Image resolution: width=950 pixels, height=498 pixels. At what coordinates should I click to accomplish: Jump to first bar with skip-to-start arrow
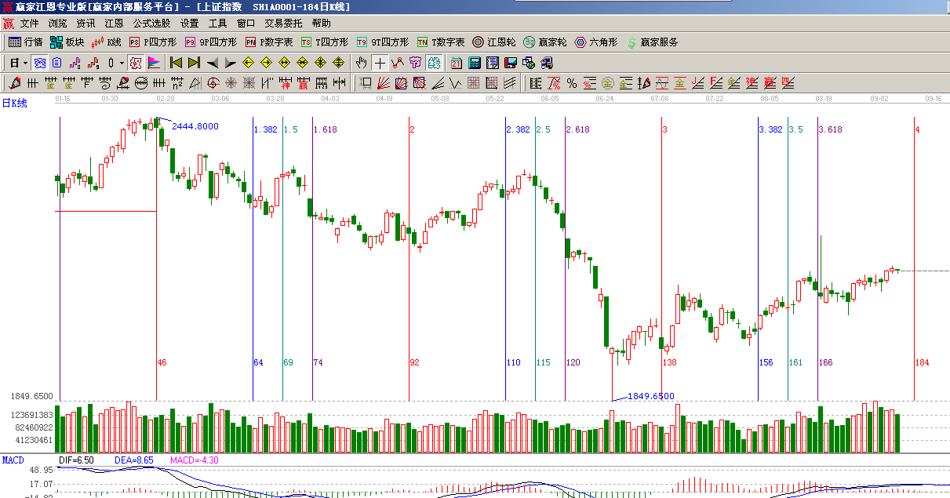click(x=176, y=63)
